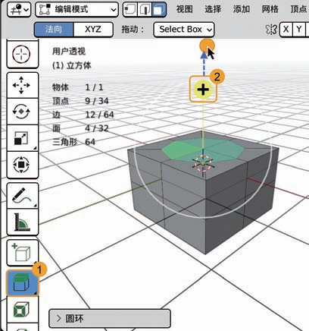Select the Extrude Region tool
309x331 pixels.
click(x=22, y=283)
